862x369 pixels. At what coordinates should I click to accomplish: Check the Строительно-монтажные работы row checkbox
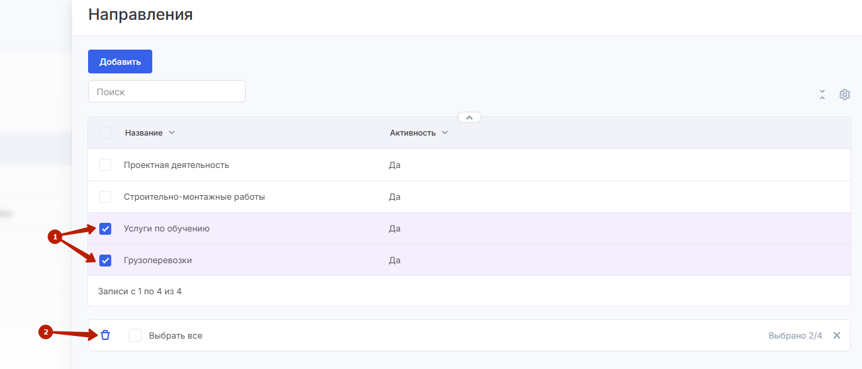pyautogui.click(x=105, y=197)
